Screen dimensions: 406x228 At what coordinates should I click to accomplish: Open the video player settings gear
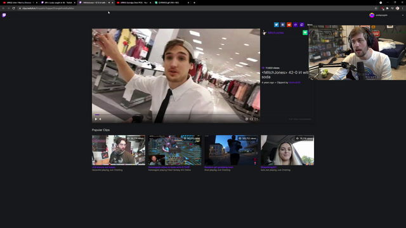point(247,119)
